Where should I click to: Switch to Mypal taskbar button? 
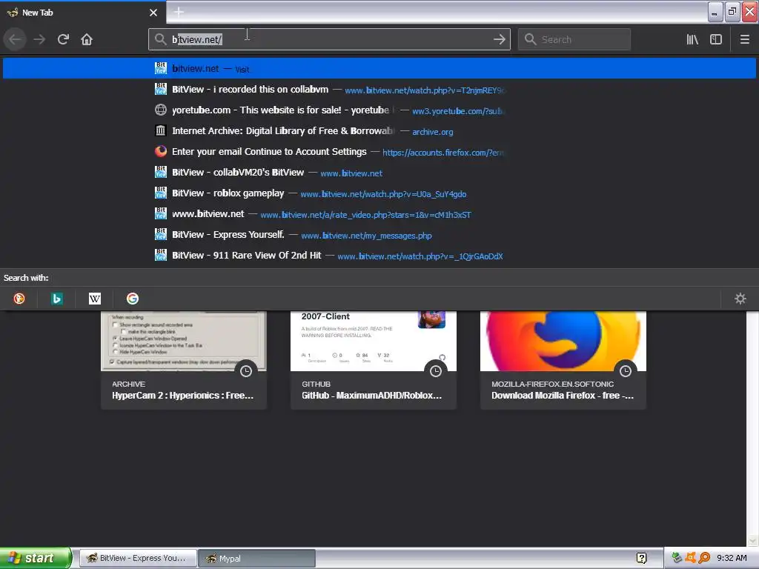(256, 558)
